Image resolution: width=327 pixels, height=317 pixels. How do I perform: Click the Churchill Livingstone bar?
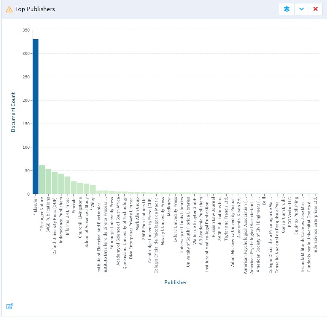click(x=80, y=188)
